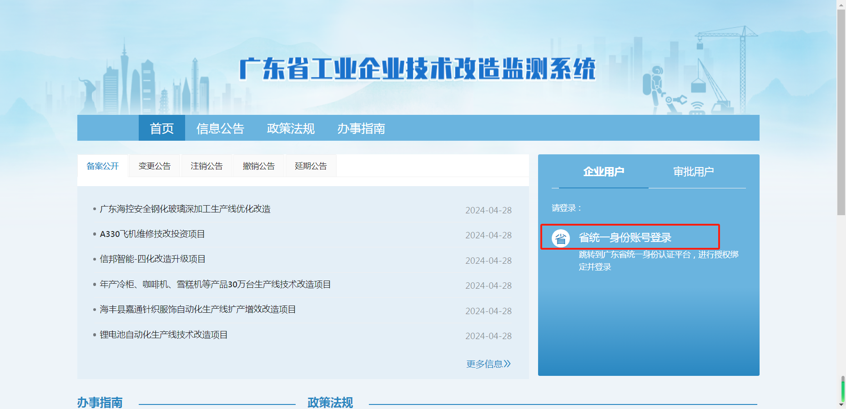The image size is (846, 409).
Task: Click the 省 circular login icon
Action: (560, 238)
